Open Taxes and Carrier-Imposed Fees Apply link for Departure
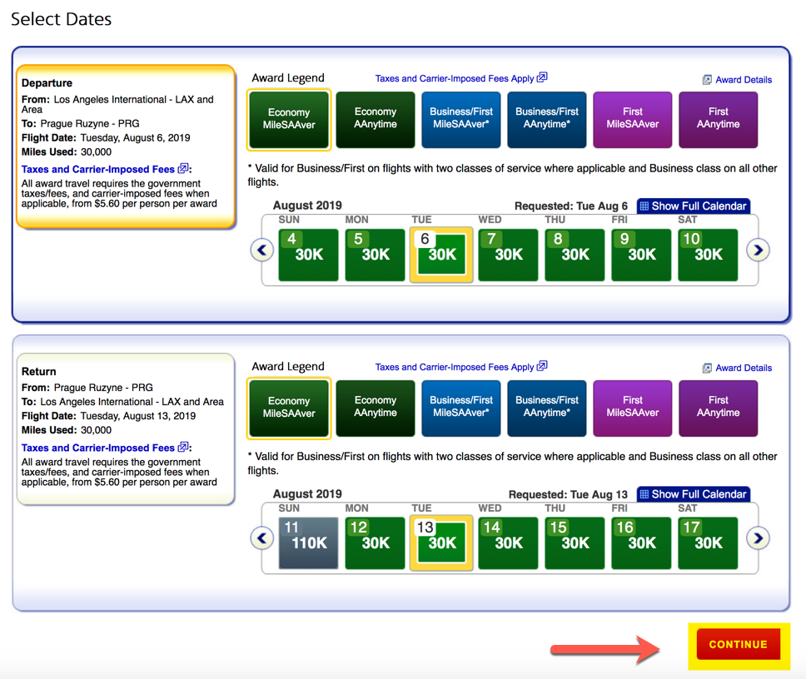The height and width of the screenshot is (679, 806). 461,78
